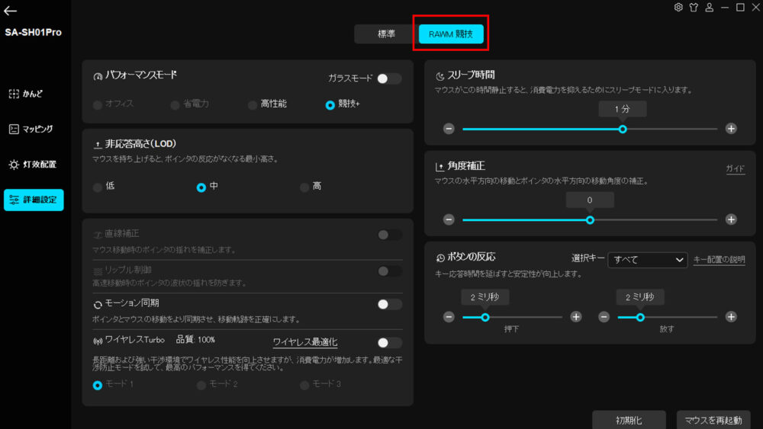Open settings via the gear icon
Viewport: 763px width, 429px height.
point(678,8)
